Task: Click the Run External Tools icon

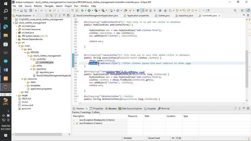Action: click(x=103, y=11)
